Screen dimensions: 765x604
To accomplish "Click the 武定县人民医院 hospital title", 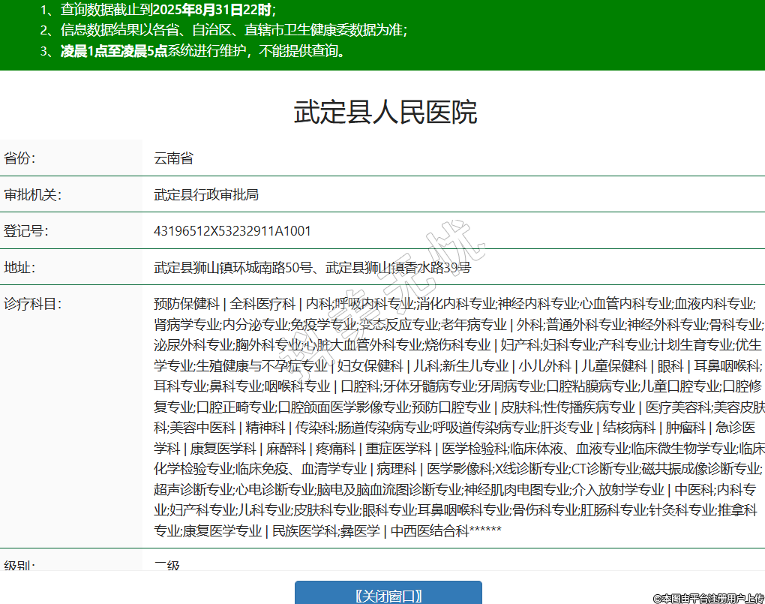I will 385,113.
